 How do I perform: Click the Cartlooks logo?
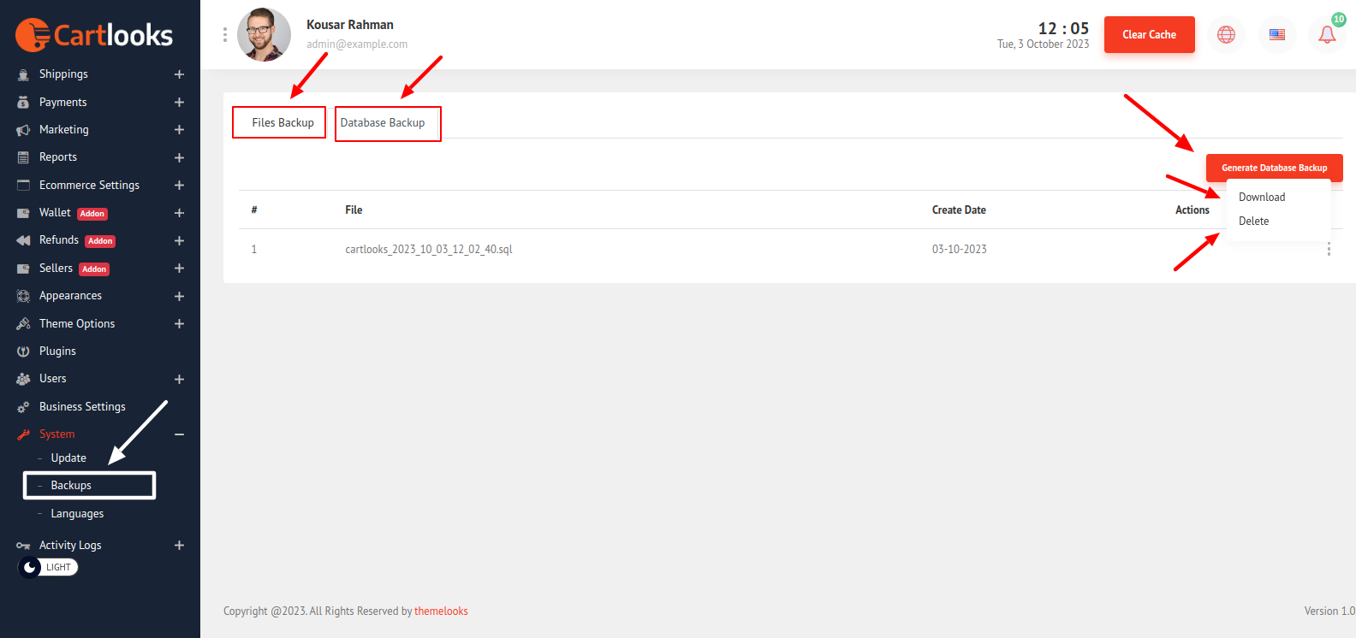click(94, 35)
